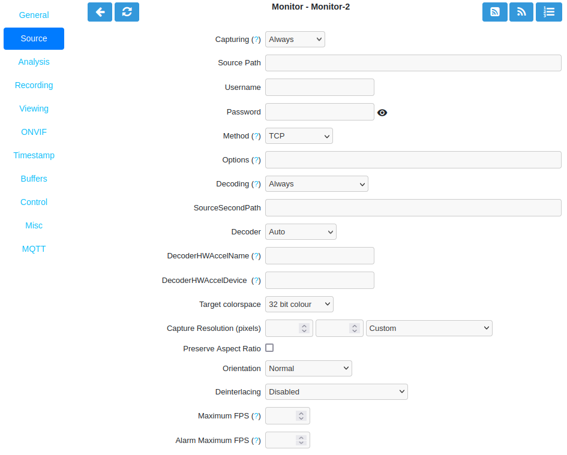567x455 pixels.
Task: Open the Timestamp tab
Action: [34, 155]
